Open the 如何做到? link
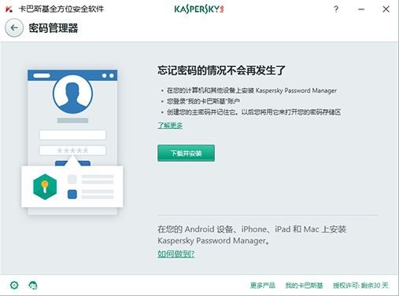Screen dimensions: 399x296 [x=176, y=254]
